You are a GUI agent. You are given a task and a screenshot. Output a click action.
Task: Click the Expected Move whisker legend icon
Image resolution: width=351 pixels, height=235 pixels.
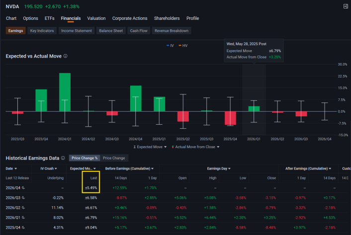[135, 147]
